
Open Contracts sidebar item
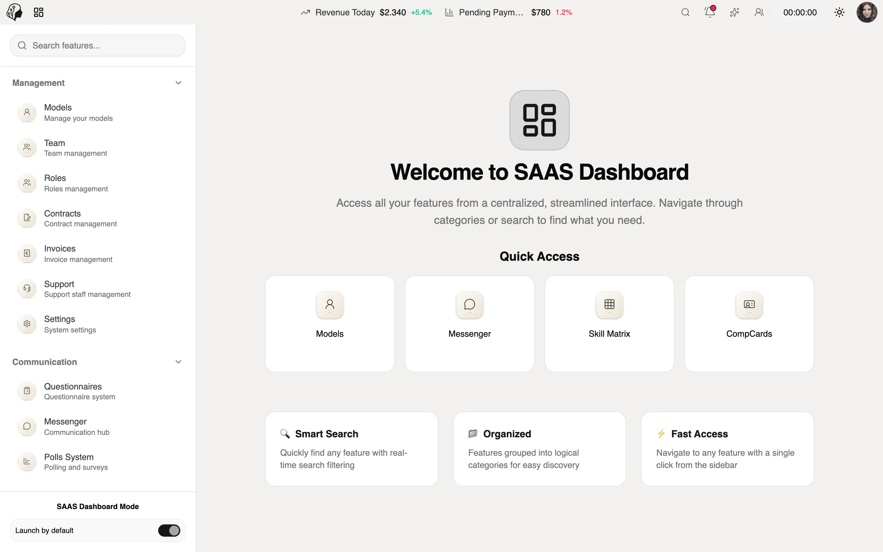click(x=98, y=218)
